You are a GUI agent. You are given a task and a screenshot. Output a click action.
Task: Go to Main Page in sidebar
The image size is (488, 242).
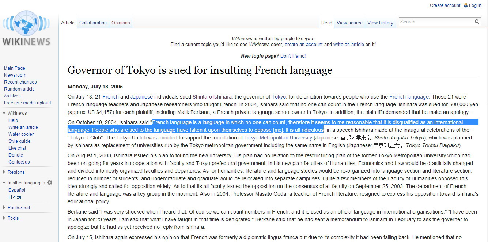click(x=15, y=68)
